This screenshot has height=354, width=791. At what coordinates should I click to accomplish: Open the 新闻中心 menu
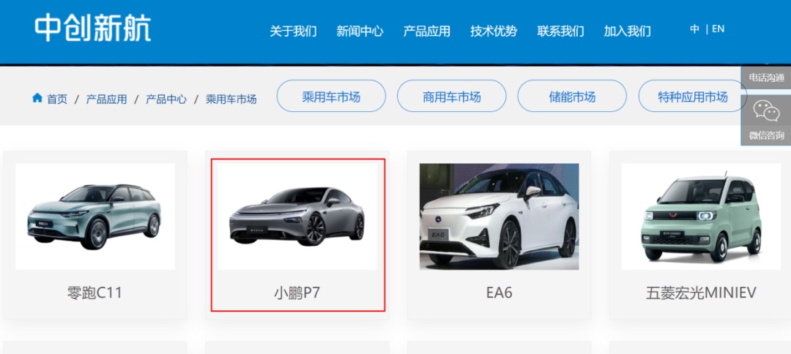[360, 31]
